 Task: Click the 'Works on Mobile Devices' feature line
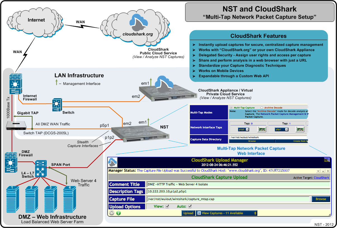221,71
